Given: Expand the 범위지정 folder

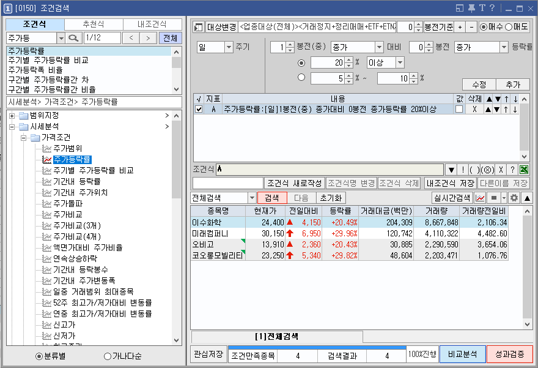Looking at the screenshot, I should pyautogui.click(x=12, y=116).
